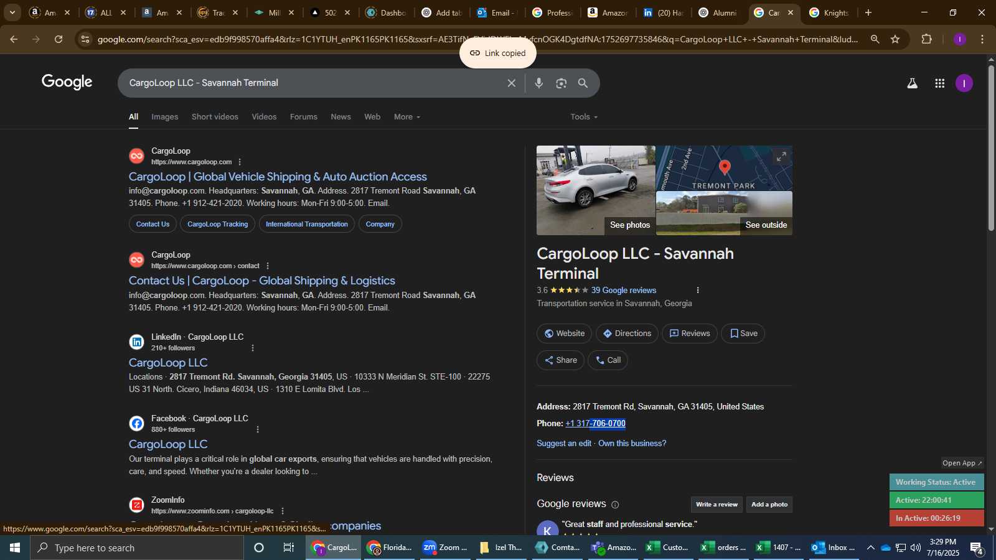Click the Add a photo button
The height and width of the screenshot is (560, 996).
(769, 505)
